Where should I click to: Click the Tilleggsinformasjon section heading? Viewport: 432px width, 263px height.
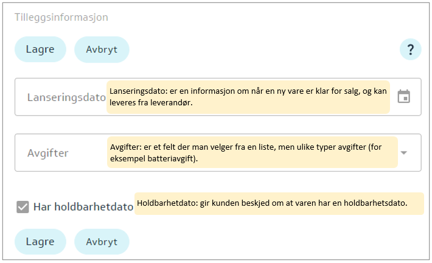coord(61,17)
